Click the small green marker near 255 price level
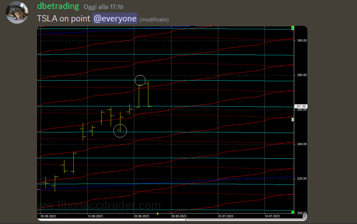The image size is (357, 224). (x=293, y=120)
